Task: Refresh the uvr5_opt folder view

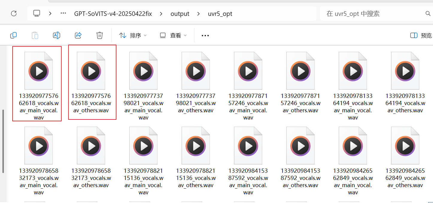Action: point(13,13)
